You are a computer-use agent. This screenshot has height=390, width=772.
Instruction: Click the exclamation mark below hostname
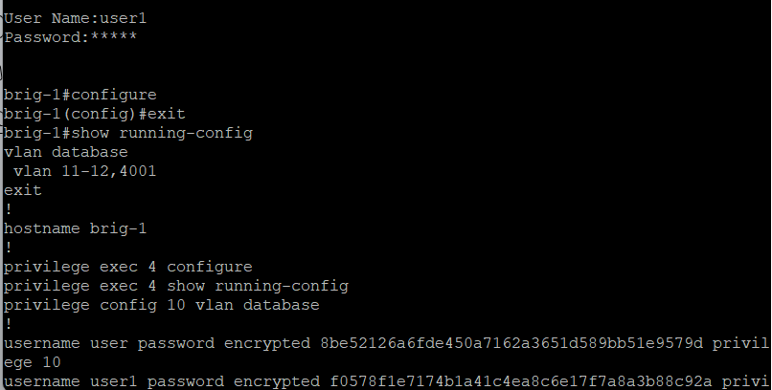(9, 248)
